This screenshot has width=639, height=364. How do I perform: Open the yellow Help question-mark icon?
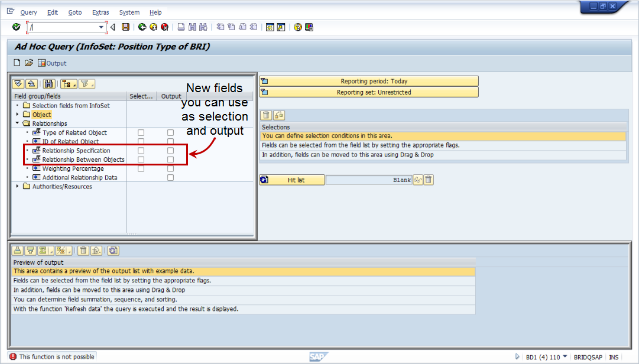[298, 27]
